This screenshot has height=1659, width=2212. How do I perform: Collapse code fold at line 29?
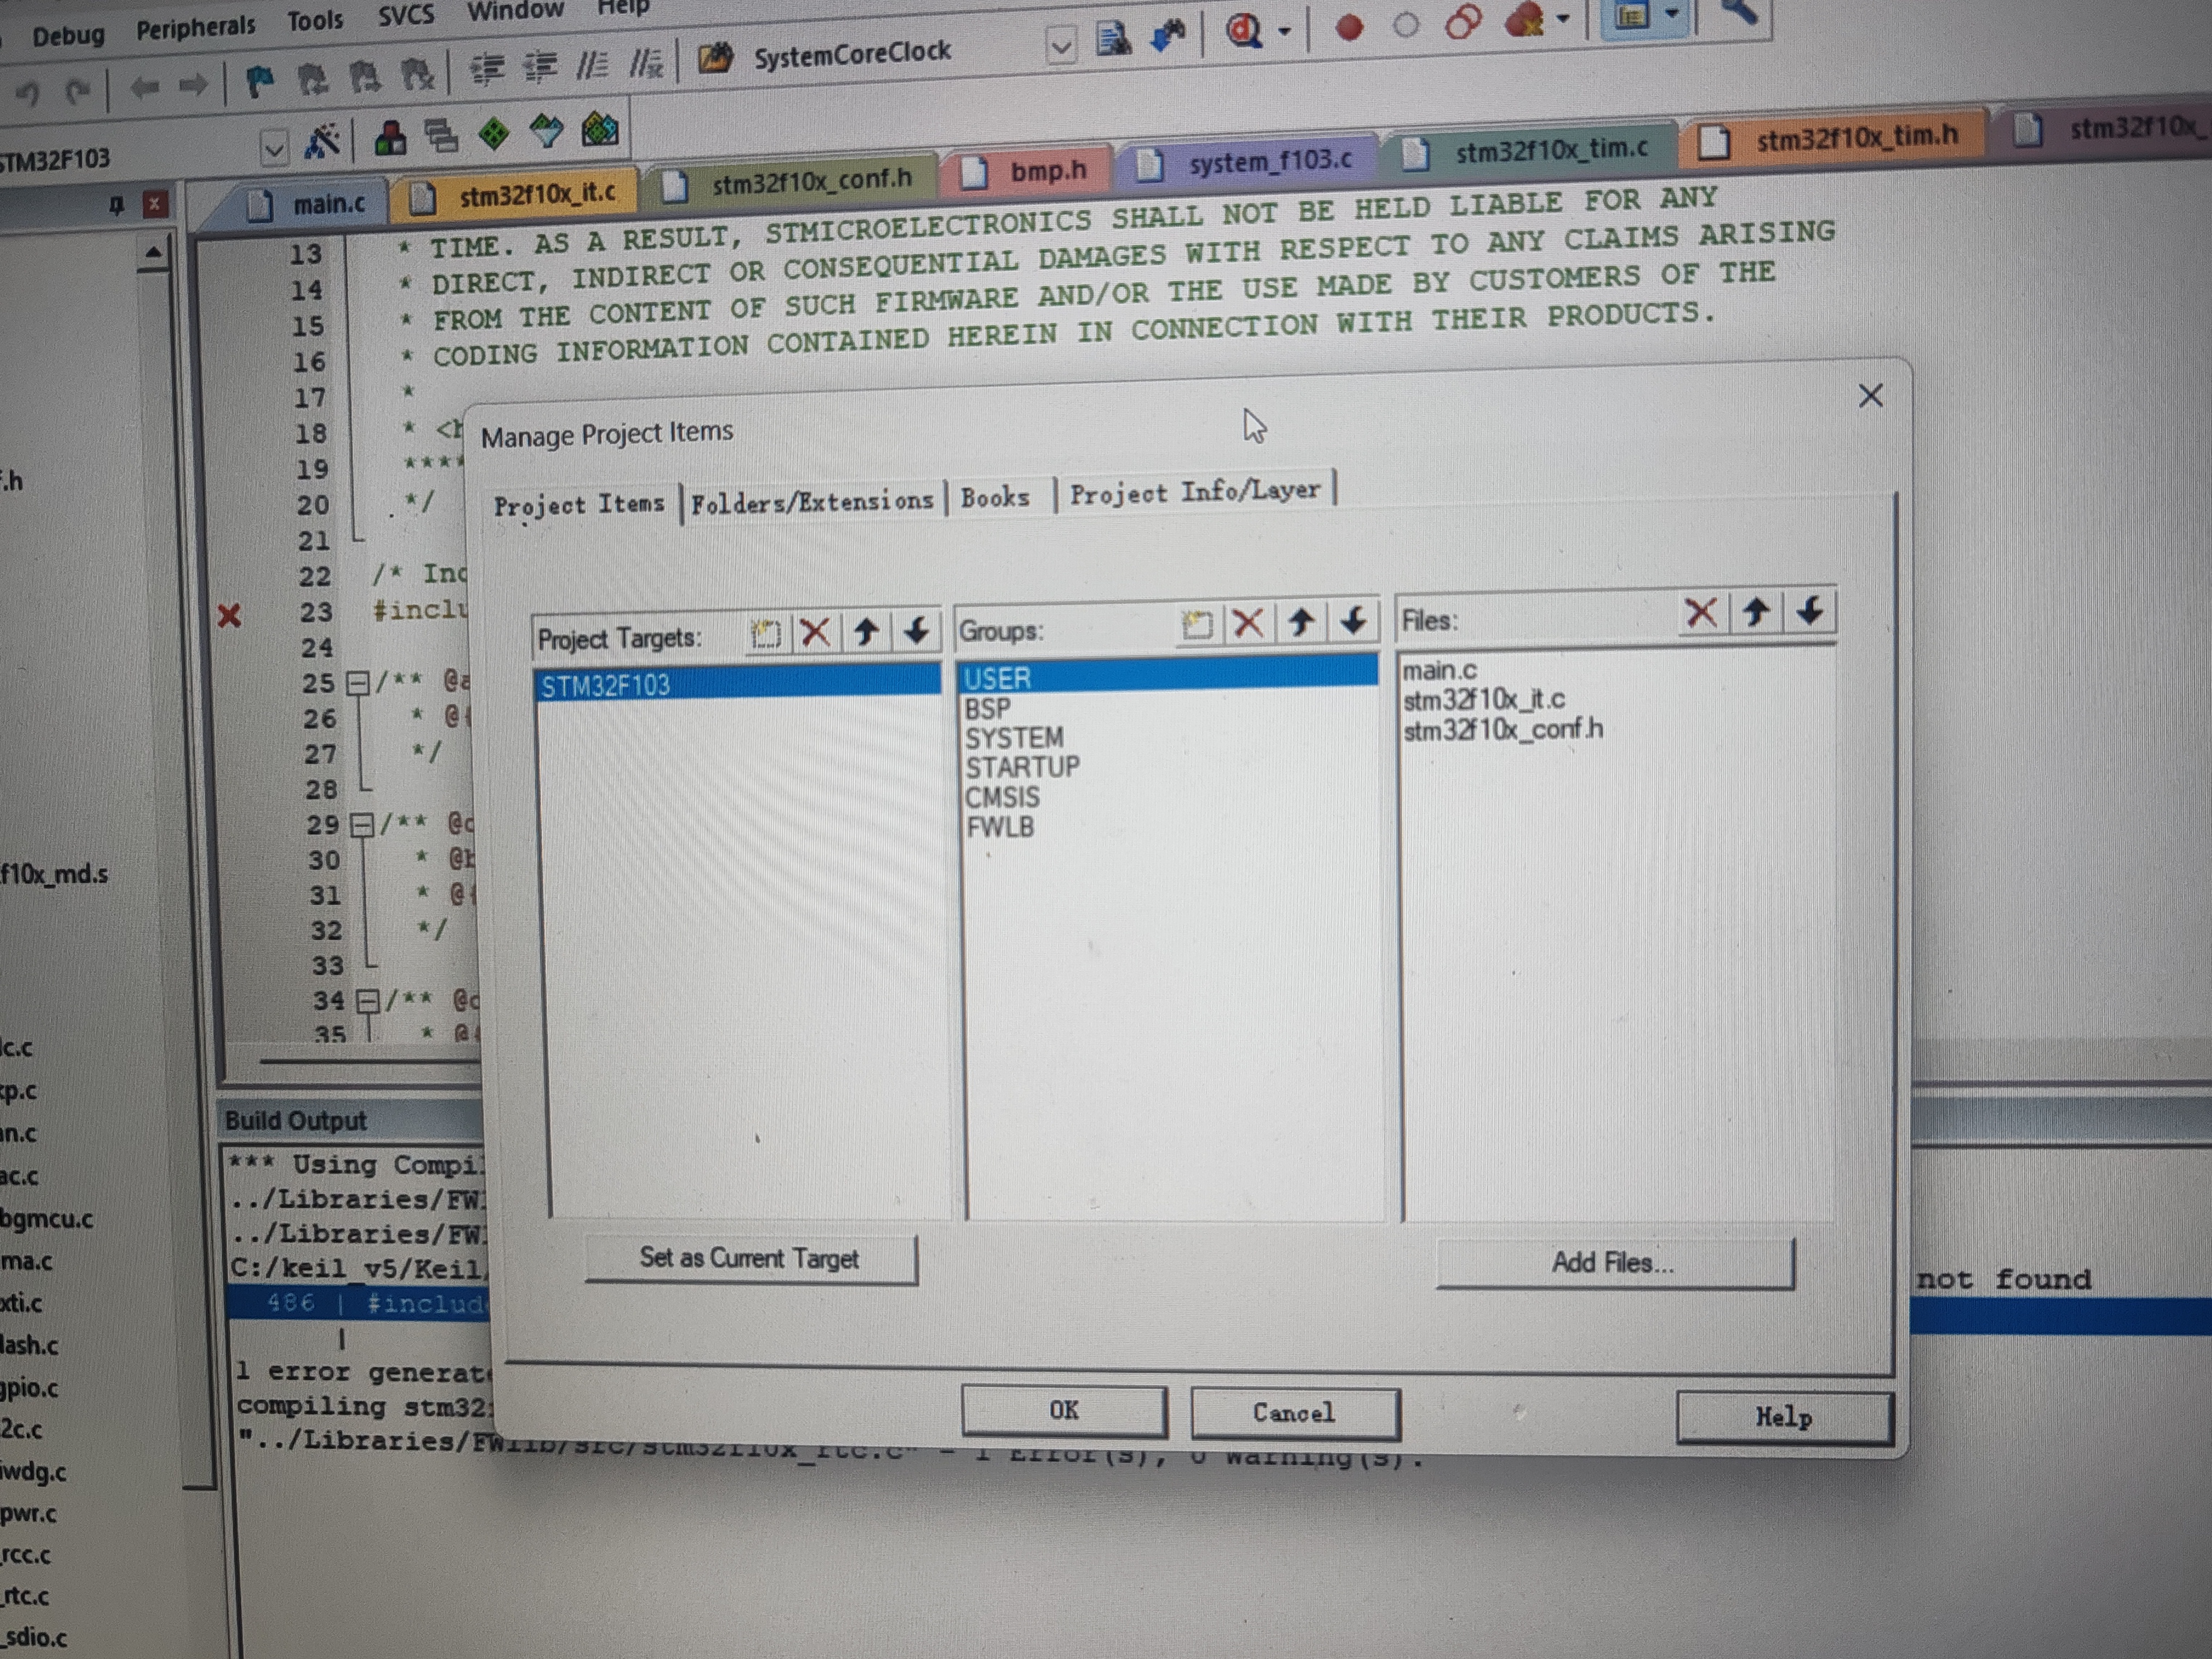(362, 825)
